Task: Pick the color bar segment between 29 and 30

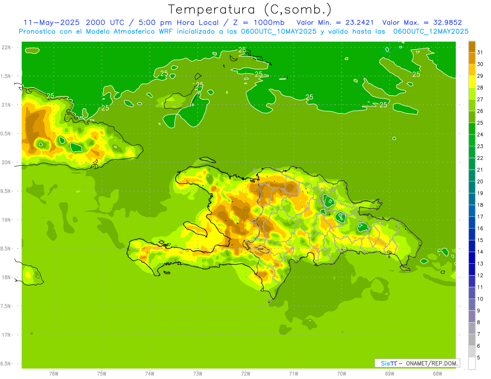Action: [x=472, y=70]
